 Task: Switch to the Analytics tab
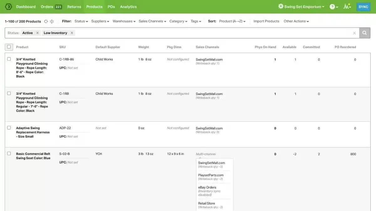click(128, 7)
